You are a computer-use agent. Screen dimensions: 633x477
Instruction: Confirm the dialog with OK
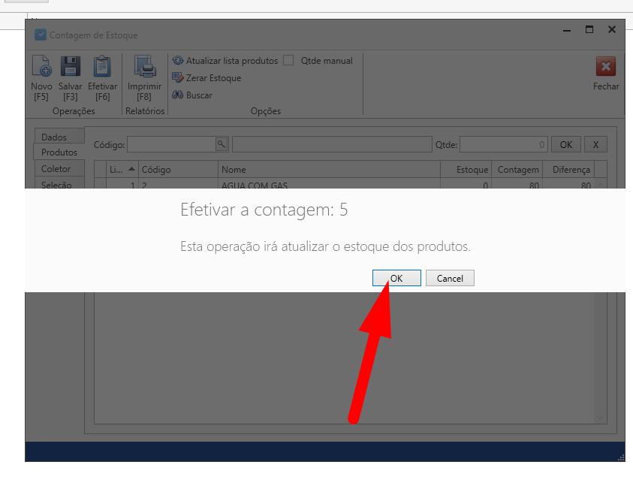(396, 278)
